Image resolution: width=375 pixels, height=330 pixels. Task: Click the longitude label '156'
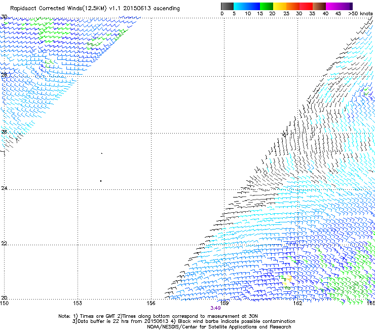[151, 303]
